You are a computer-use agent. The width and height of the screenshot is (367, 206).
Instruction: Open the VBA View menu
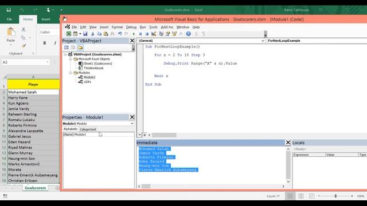pyautogui.click(x=93, y=27)
